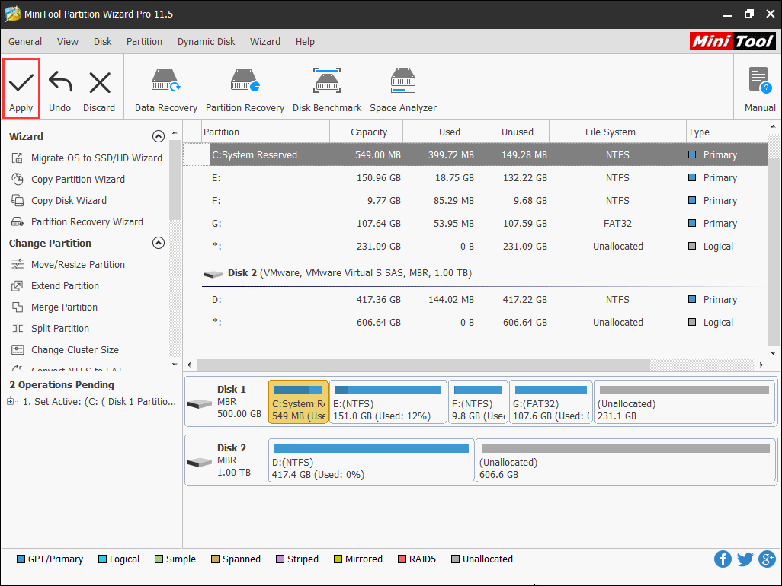Launch the Data Recovery tool
The width and height of the screenshot is (782, 586).
tap(166, 90)
